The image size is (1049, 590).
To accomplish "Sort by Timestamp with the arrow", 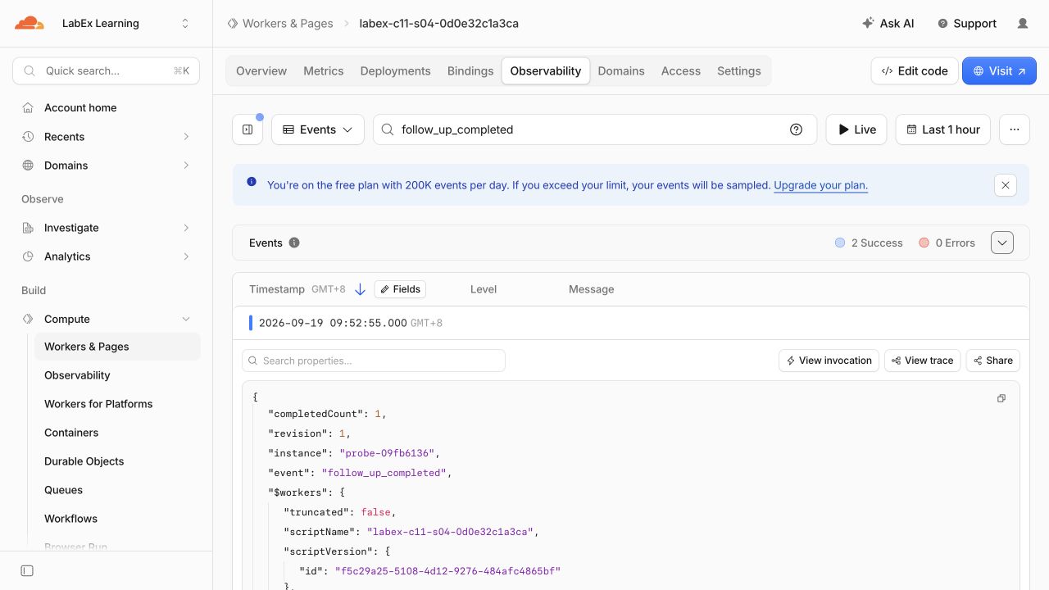I will click(x=360, y=289).
